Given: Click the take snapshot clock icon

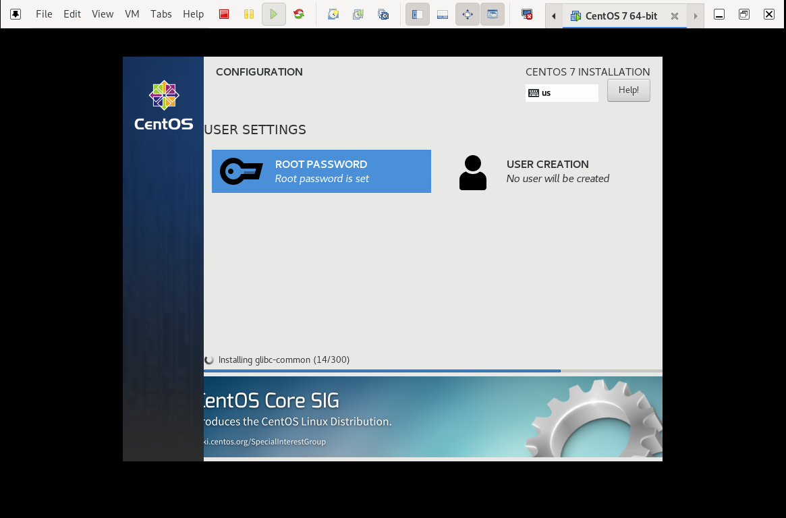Looking at the screenshot, I should tap(333, 15).
